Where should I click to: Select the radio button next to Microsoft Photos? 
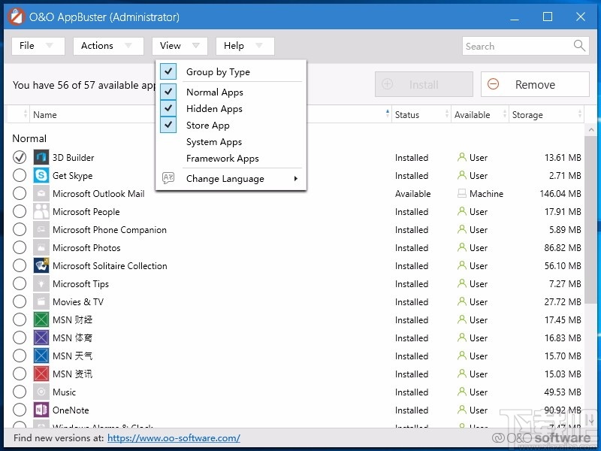click(x=20, y=247)
